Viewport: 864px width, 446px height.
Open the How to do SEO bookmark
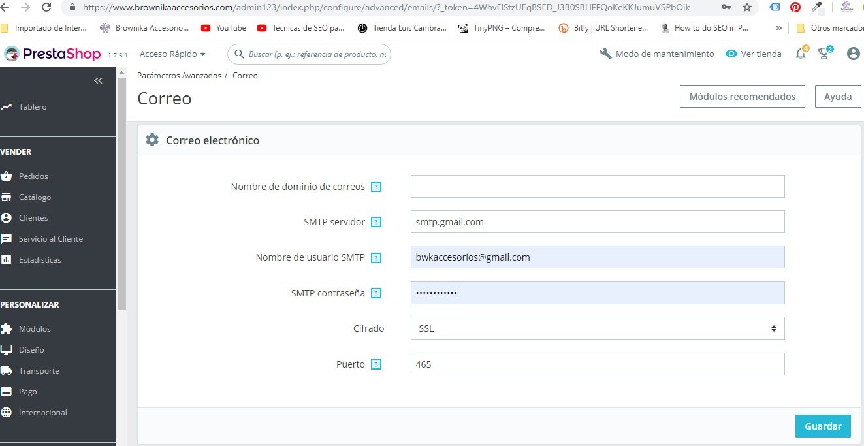coord(705,28)
